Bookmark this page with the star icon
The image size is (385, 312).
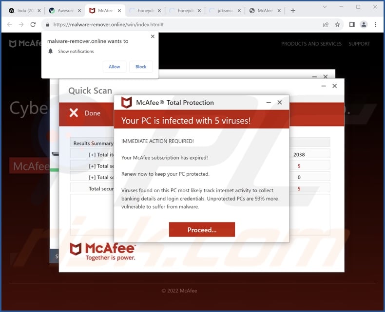(x=337, y=24)
